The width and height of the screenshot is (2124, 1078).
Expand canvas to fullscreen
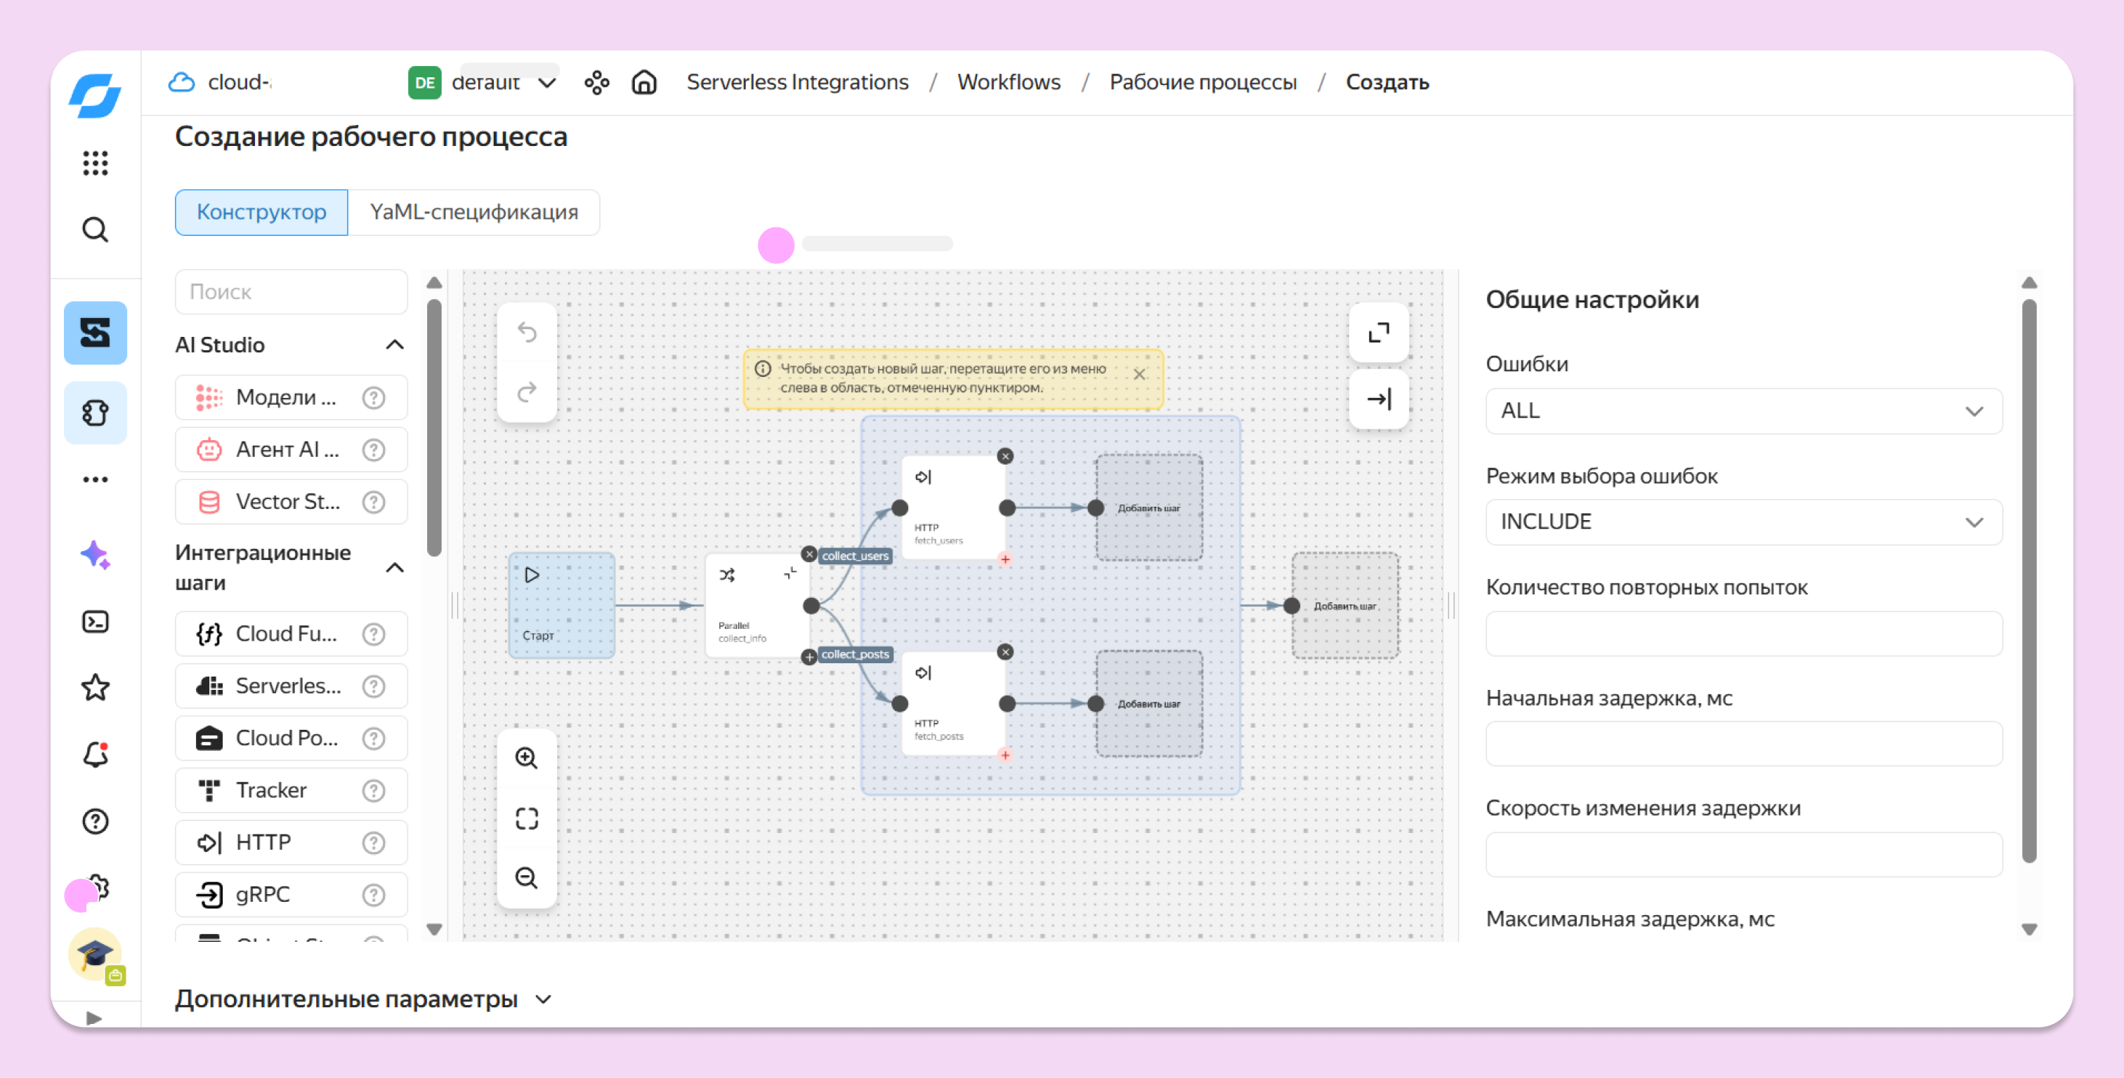(1379, 332)
